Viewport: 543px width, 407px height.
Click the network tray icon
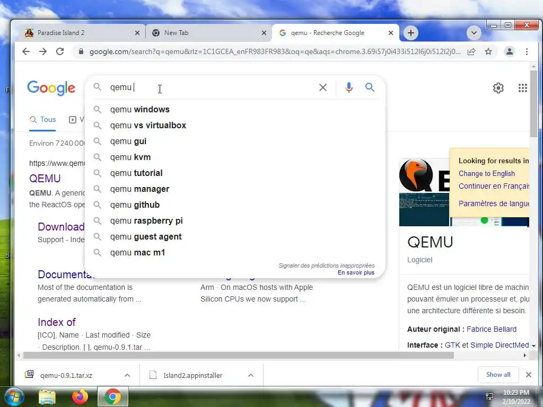point(489,396)
